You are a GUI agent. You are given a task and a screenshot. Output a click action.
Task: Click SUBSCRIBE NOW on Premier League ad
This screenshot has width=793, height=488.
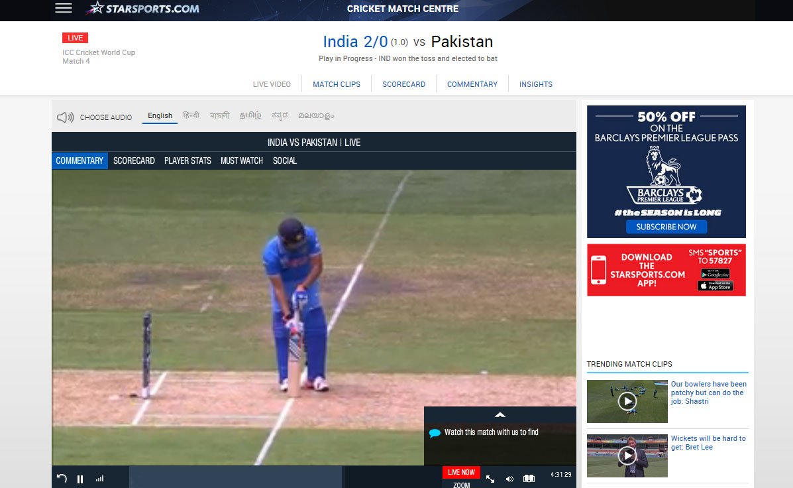coord(666,227)
